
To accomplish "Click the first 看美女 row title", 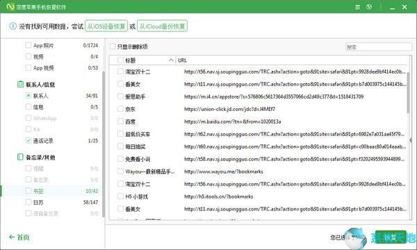I will (x=133, y=84).
